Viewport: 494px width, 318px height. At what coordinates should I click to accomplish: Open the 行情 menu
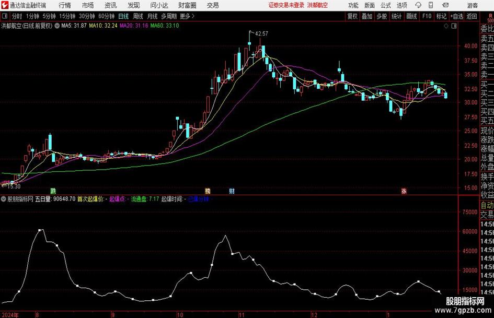tap(65, 5)
